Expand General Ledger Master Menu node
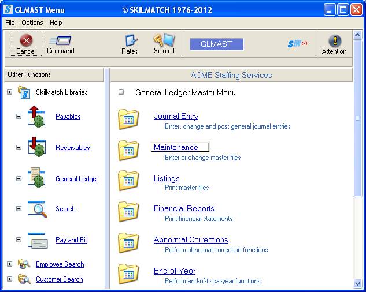The width and height of the screenshot is (366, 292). (121, 92)
